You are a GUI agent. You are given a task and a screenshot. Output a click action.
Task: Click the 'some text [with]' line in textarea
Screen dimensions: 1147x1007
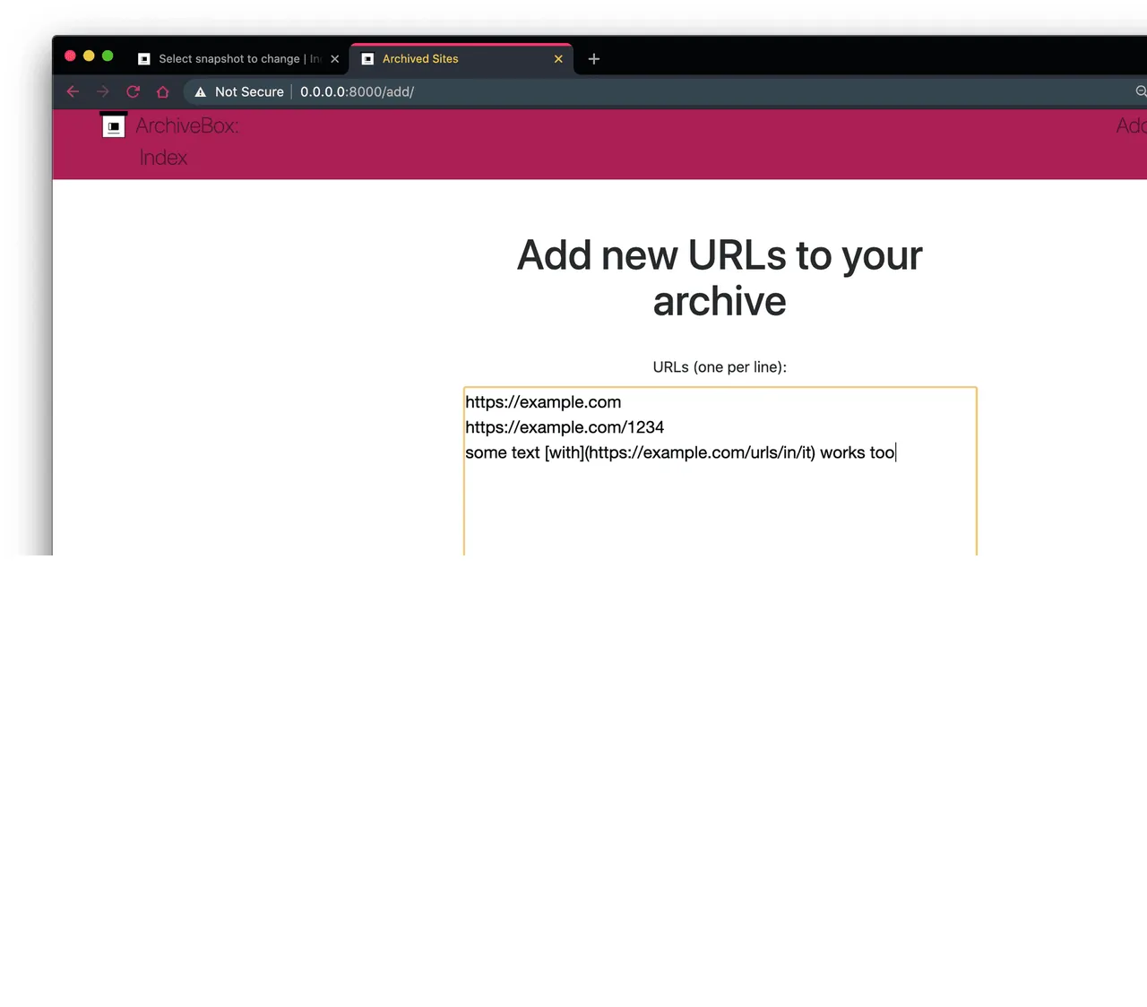(680, 452)
